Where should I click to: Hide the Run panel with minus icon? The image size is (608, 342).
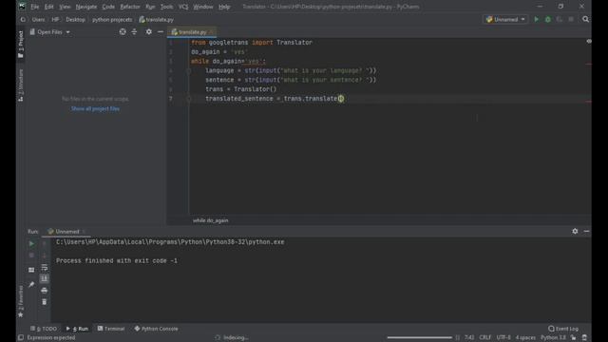586,231
